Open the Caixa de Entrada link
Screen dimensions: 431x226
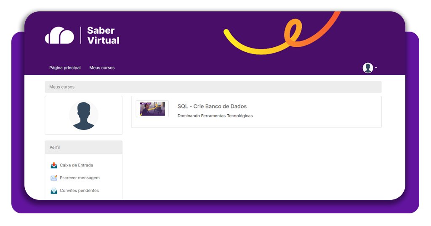tap(76, 165)
